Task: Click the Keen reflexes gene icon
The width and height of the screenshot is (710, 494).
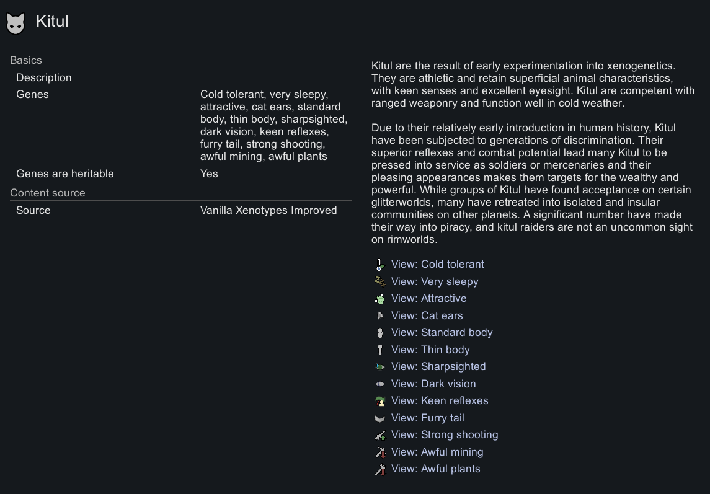Action: (x=380, y=401)
